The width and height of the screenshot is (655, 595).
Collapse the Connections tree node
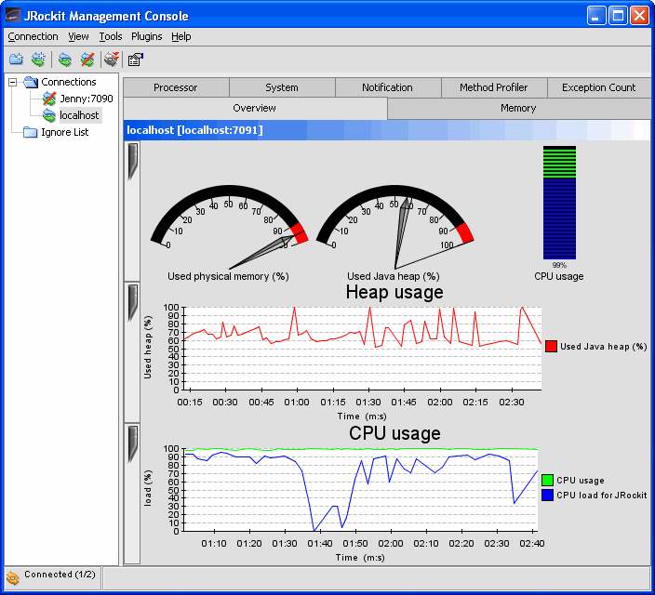click(x=13, y=82)
